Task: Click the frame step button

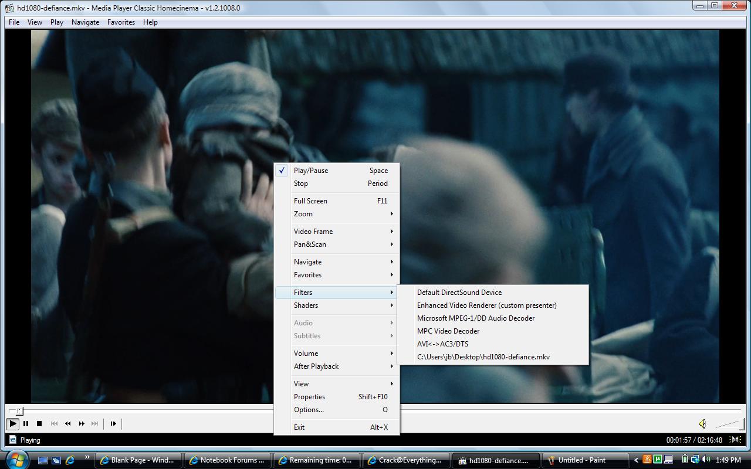Action: click(x=113, y=423)
